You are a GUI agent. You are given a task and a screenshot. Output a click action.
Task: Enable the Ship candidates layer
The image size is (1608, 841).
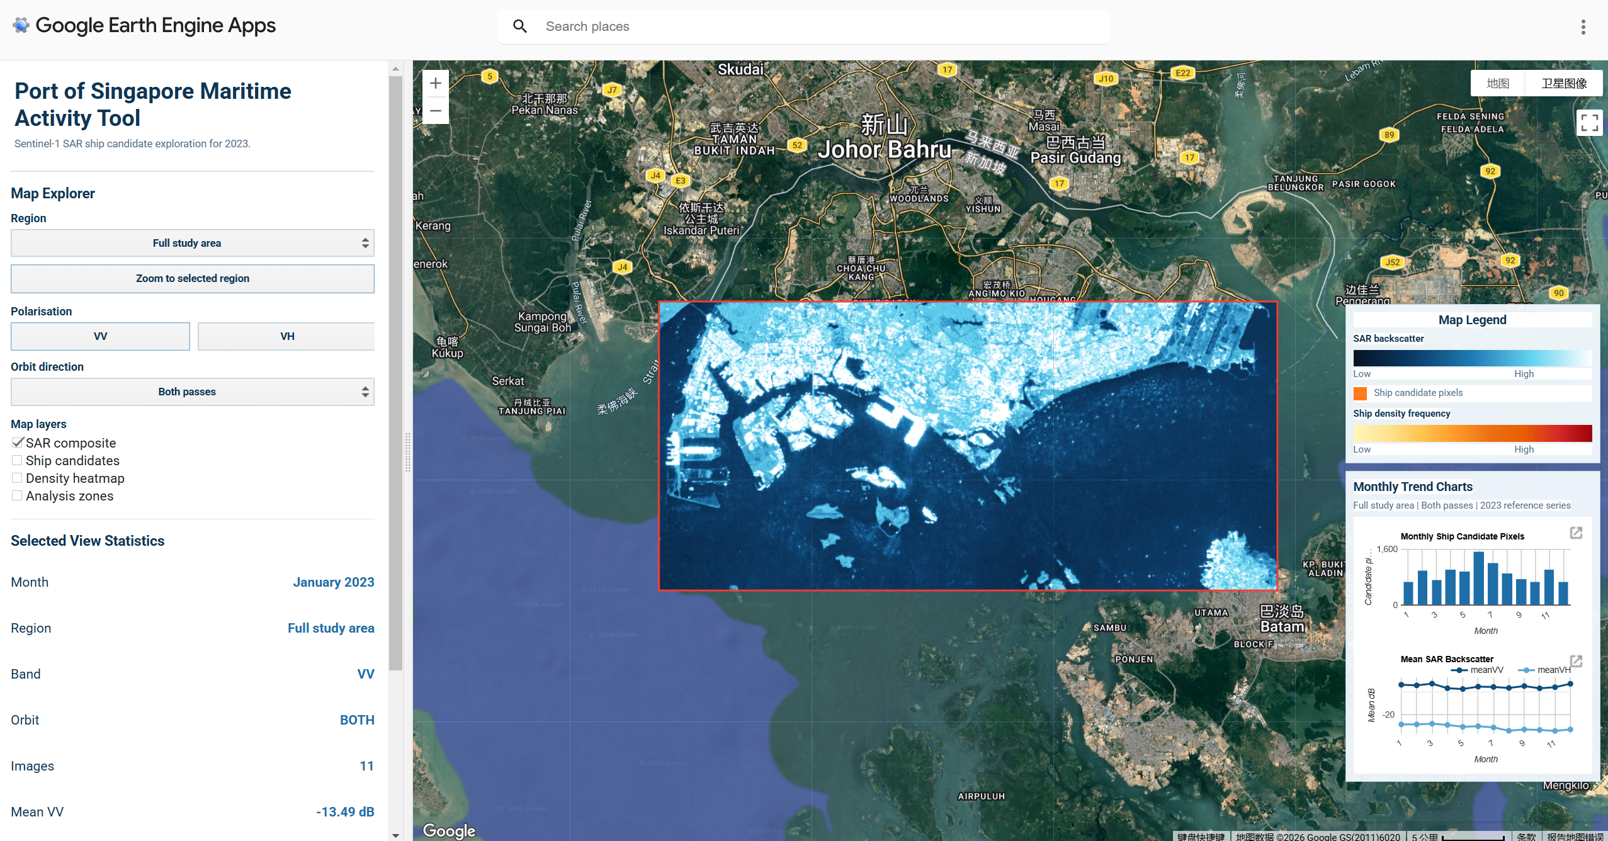(18, 460)
